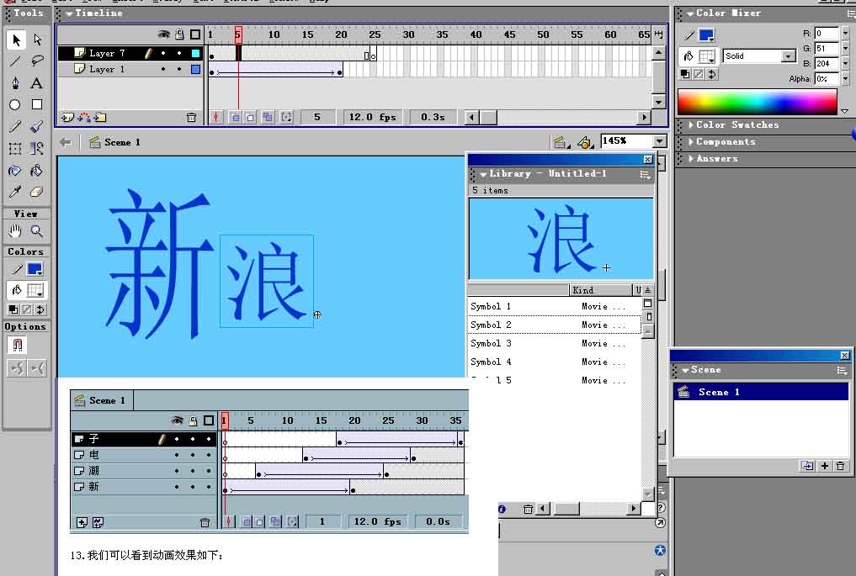Select the Pencil tool
The image size is (856, 576).
[x=15, y=126]
